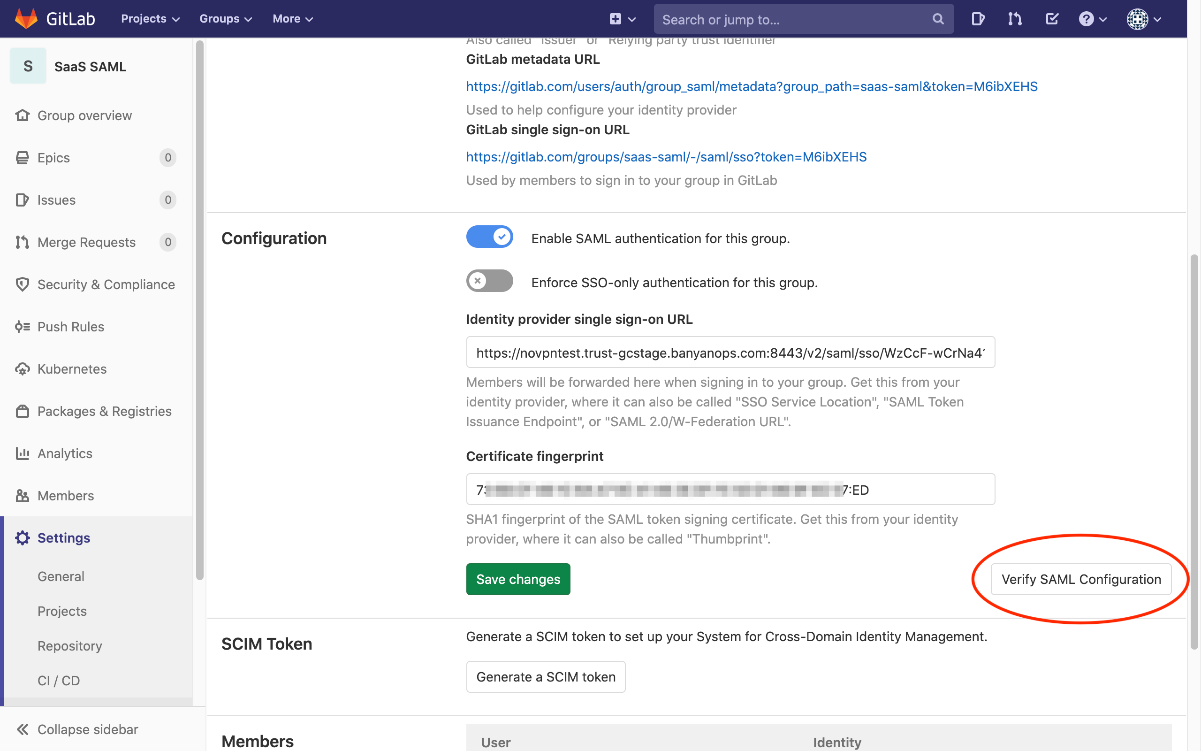Viewport: 1201px width, 751px height.
Task: Click Save changes button
Action: [x=518, y=579]
